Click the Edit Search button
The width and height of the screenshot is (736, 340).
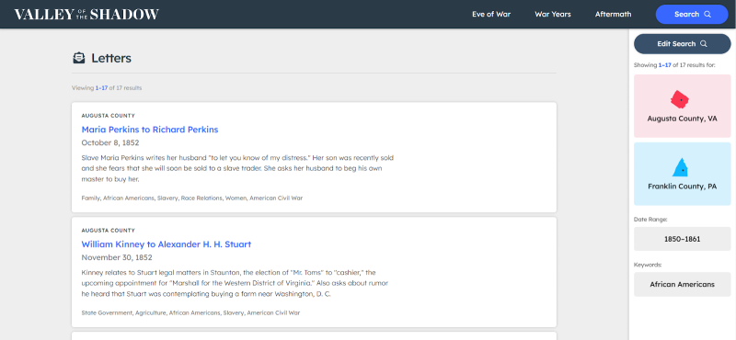tap(682, 43)
